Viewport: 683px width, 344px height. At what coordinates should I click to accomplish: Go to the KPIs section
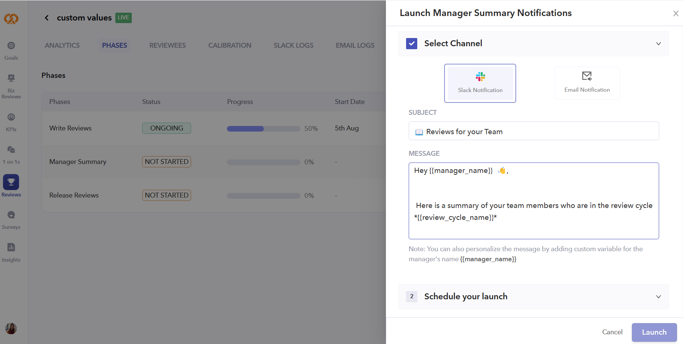[x=11, y=122]
